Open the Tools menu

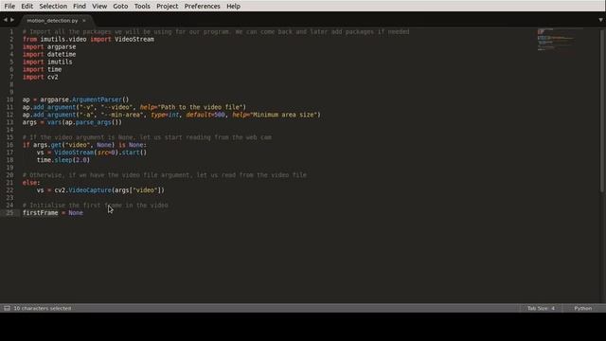tap(142, 7)
